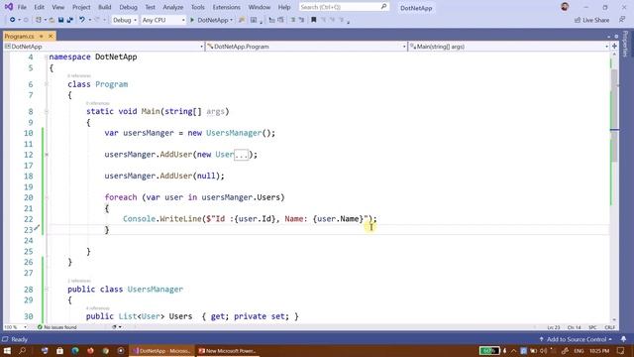634x357 pixels.
Task: Click the search magnifier icon in Quick Launch
Action: click(383, 7)
